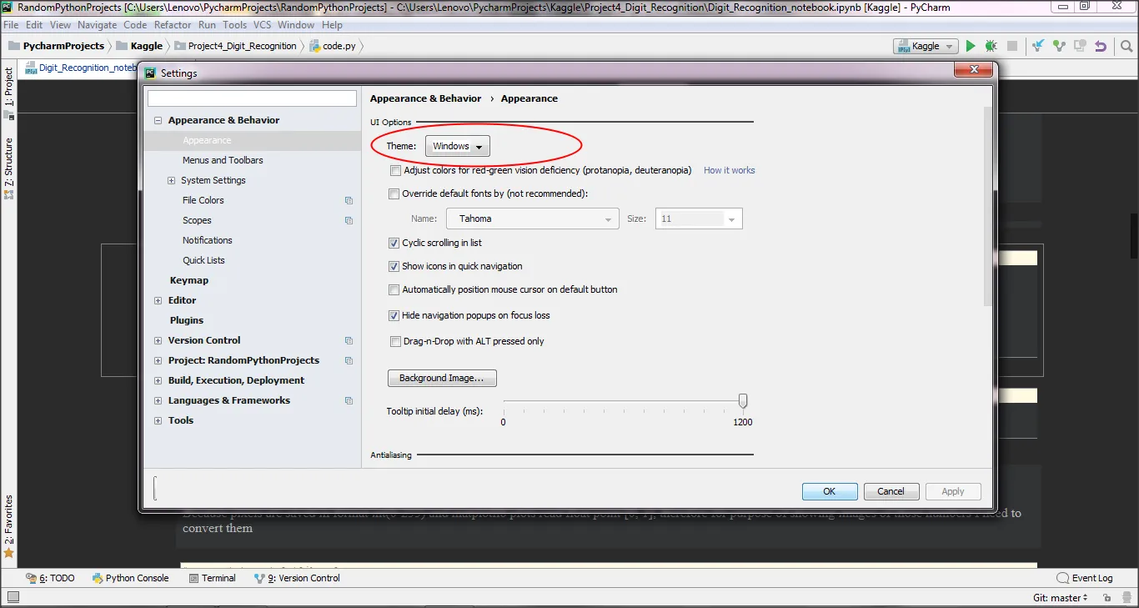Screen dimensions: 1139x608
Task: Open the font Name dropdown showing Tahoma
Action: tap(533, 219)
